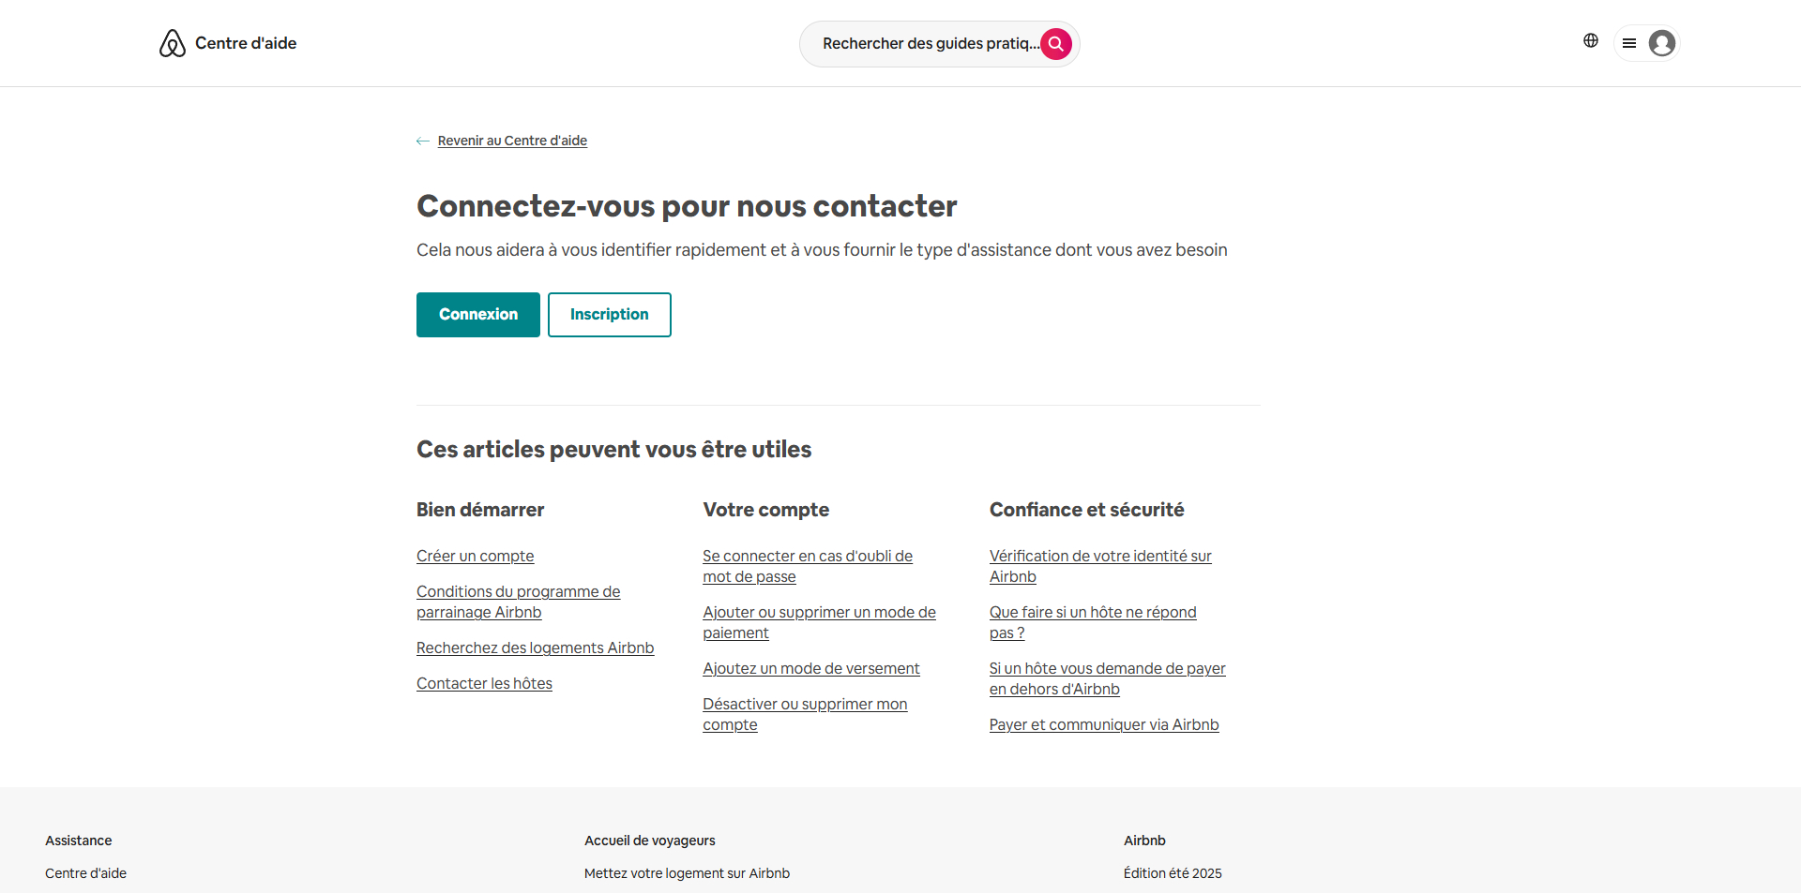
Task: Click Mettez votre logement sur Airbnb
Action: click(687, 873)
